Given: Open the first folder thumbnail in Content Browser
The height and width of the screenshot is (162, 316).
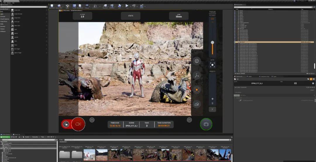Looking at the screenshot, I should pos(65,155).
